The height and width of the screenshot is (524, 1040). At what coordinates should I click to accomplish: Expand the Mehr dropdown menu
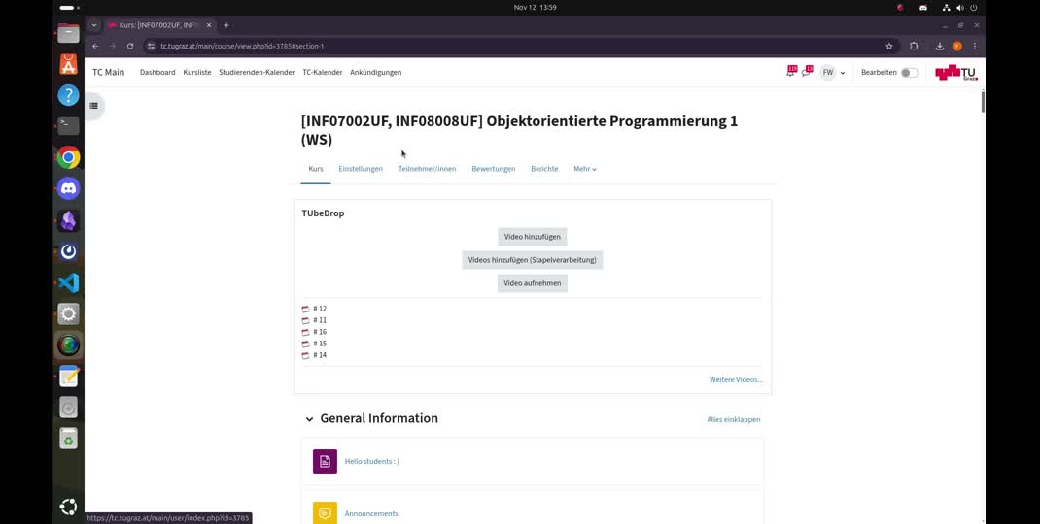click(x=585, y=169)
